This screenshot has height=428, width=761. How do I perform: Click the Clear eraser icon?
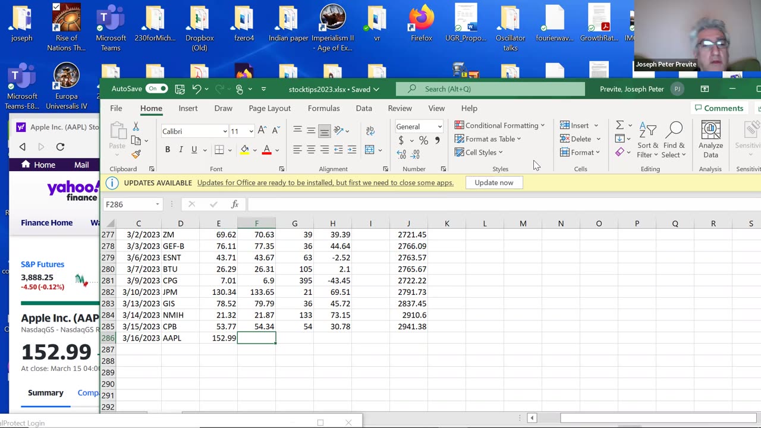620,152
